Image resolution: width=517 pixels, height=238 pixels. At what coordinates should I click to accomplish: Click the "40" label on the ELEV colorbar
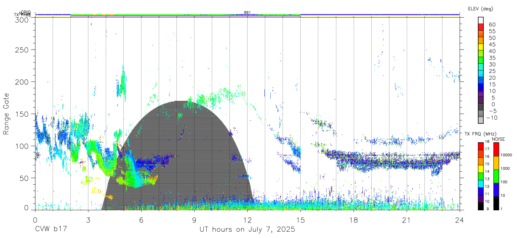point(492,51)
